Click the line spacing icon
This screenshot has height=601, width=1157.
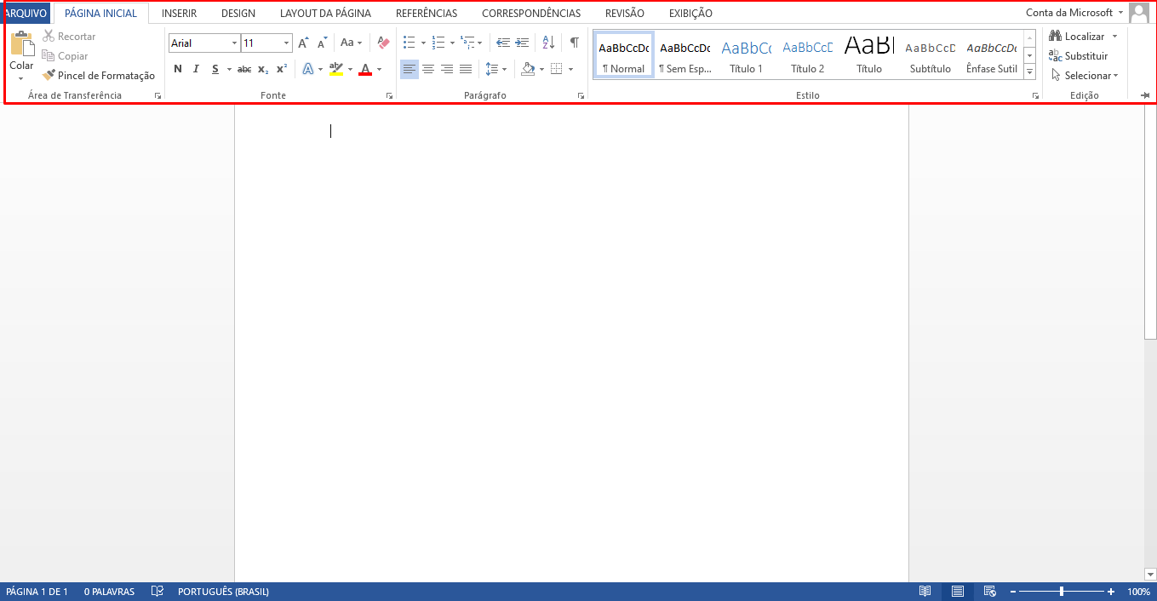[x=491, y=69]
